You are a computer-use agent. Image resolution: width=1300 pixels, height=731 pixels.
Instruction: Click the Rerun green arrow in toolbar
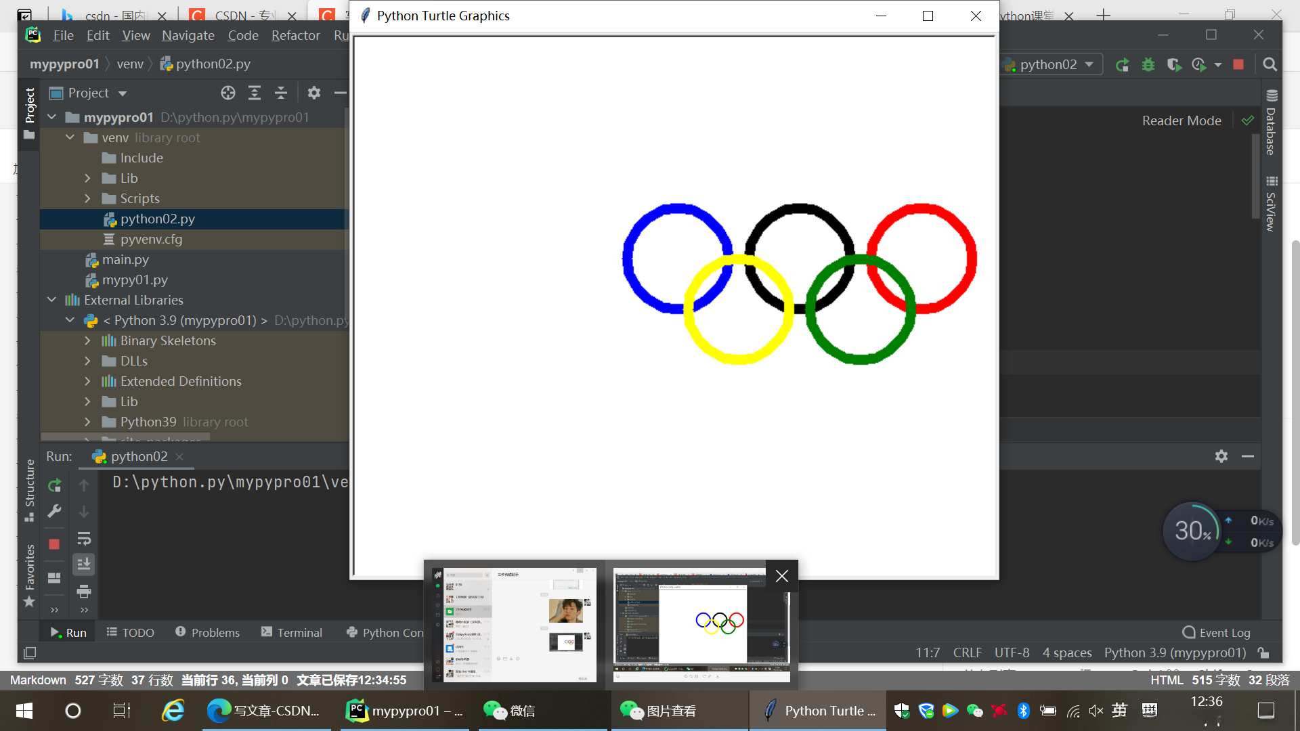(x=1122, y=64)
